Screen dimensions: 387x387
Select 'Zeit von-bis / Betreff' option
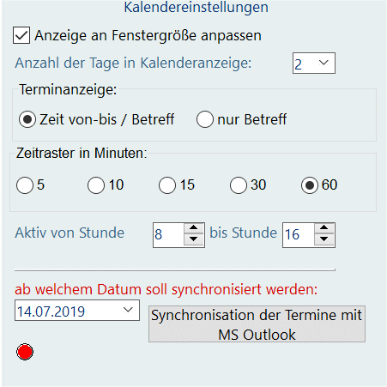click(x=27, y=119)
